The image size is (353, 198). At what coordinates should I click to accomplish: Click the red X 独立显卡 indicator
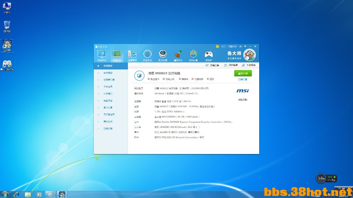pyautogui.click(x=153, y=79)
